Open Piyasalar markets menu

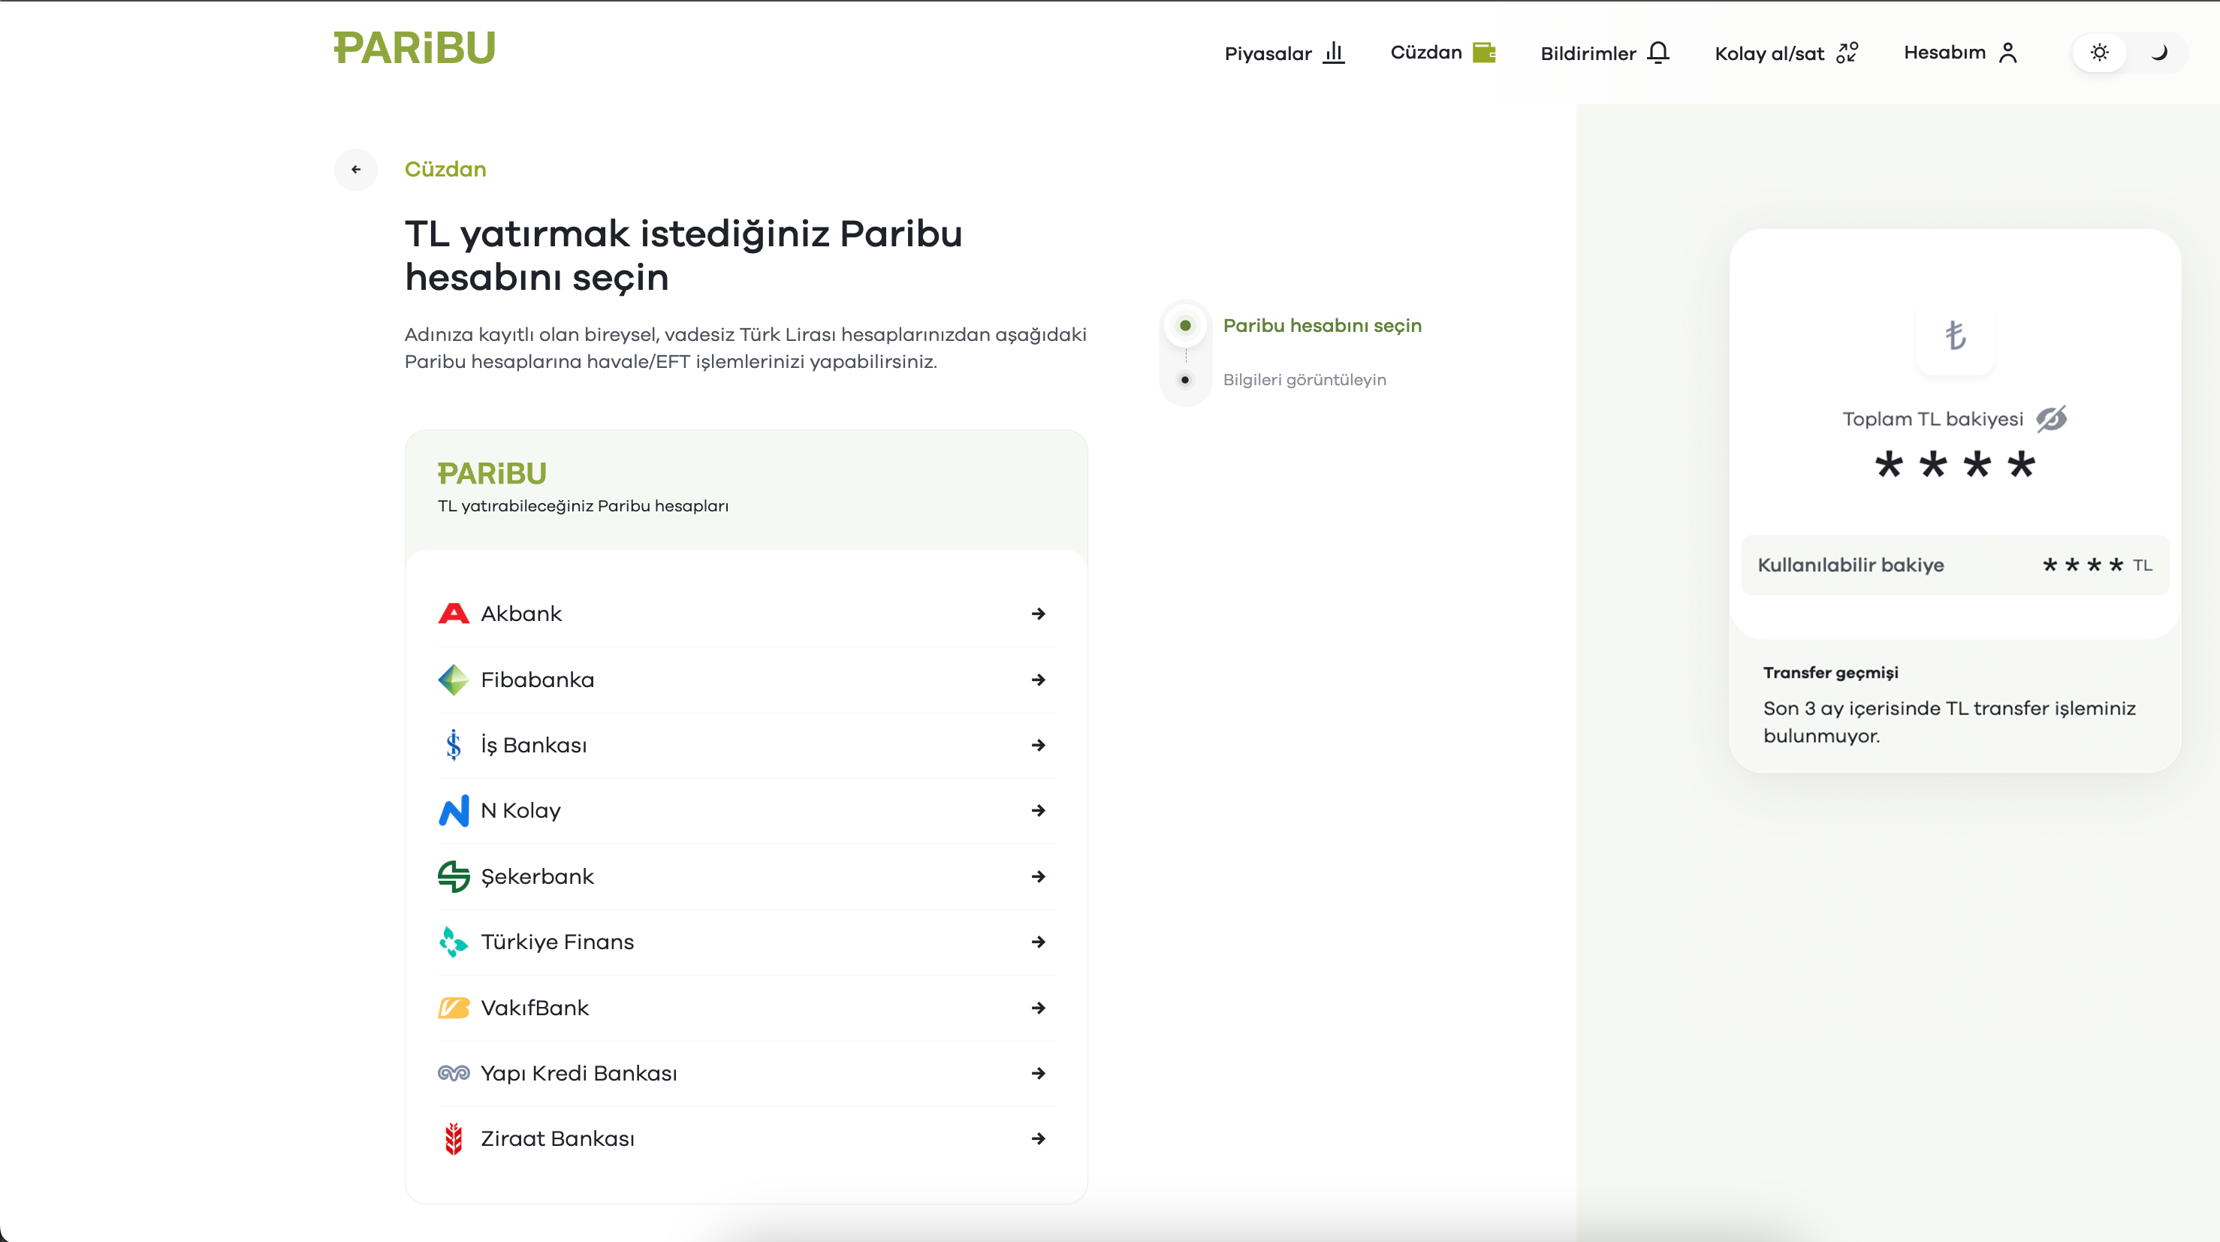[x=1284, y=53]
